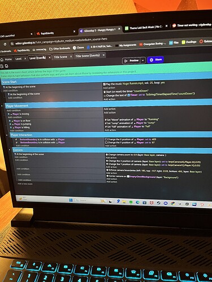Click the Share globe button
Screen dimensions: 212x282
pos(155,60)
